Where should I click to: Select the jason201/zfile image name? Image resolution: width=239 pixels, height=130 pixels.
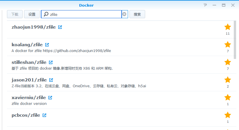click(x=29, y=80)
